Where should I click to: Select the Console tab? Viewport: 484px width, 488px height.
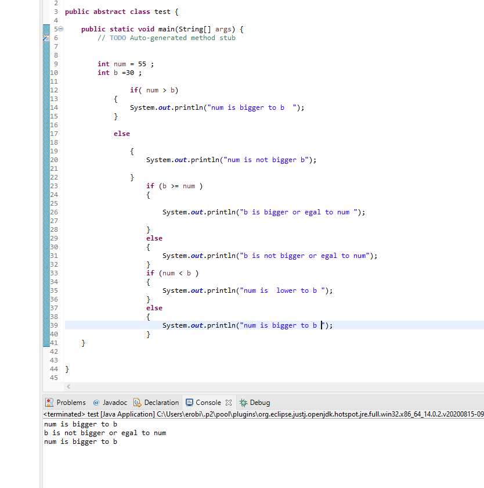(x=203, y=403)
